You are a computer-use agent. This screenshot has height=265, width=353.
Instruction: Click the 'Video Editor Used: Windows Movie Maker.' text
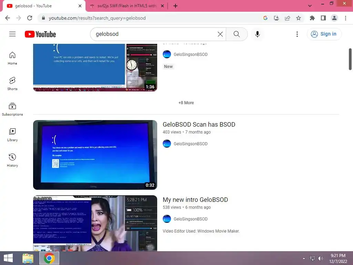[201, 231]
